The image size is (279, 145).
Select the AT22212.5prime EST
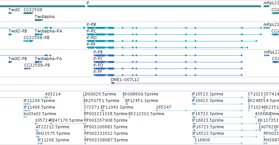pyautogui.click(x=37, y=130)
